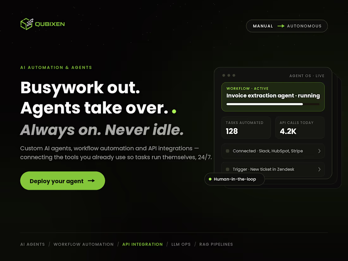Viewport: 348px width, 261px height.
Task: Click the Deploy your agent button
Action: pyautogui.click(x=63, y=181)
